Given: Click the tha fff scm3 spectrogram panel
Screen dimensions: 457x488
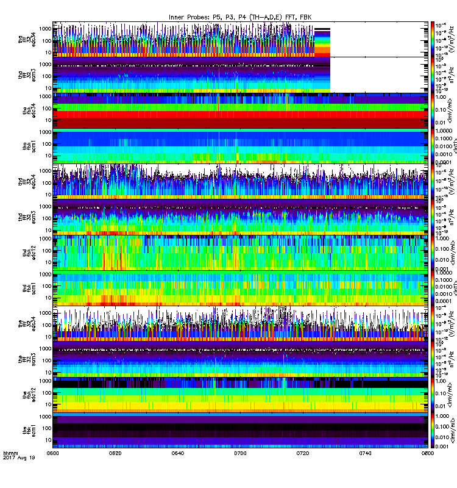Looking at the screenshot, I should pyautogui.click(x=240, y=75).
